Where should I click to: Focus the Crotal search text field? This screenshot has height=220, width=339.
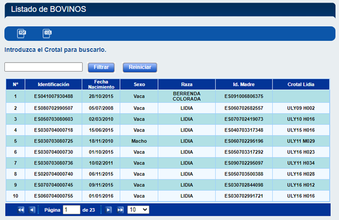(x=43, y=67)
